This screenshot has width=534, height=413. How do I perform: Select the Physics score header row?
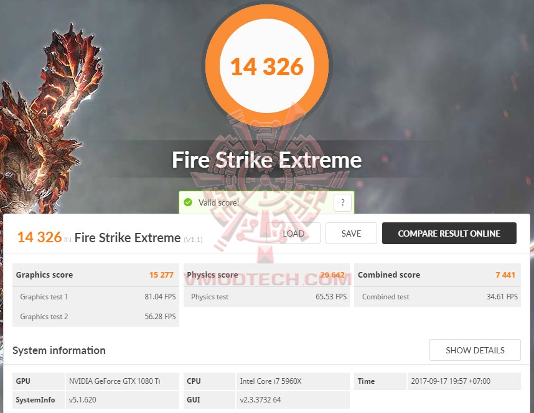[x=266, y=275]
